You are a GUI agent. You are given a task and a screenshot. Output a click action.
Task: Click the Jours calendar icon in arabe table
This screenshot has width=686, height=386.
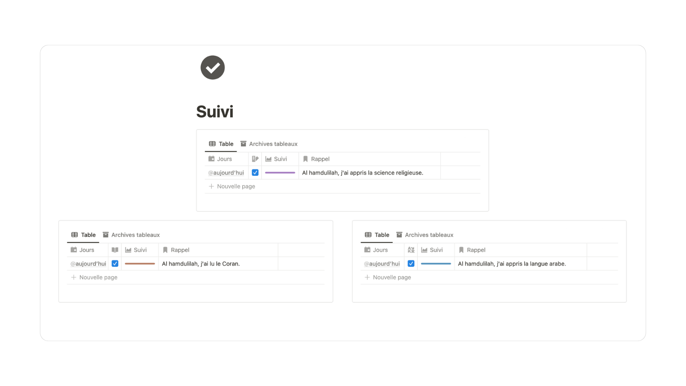pyautogui.click(x=367, y=250)
